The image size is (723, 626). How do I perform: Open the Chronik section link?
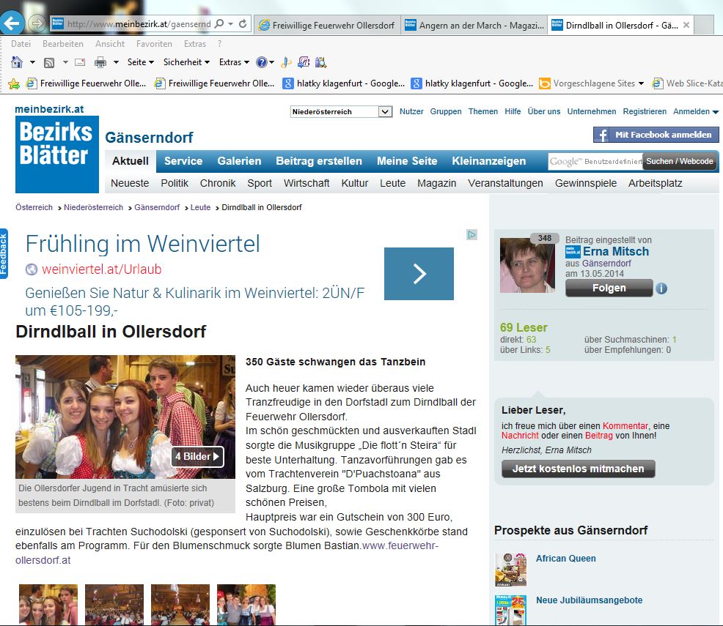coord(218,183)
